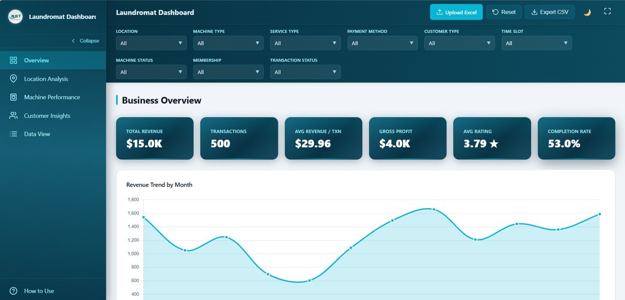
Task: Click the Upload Excel button
Action: pyautogui.click(x=456, y=12)
